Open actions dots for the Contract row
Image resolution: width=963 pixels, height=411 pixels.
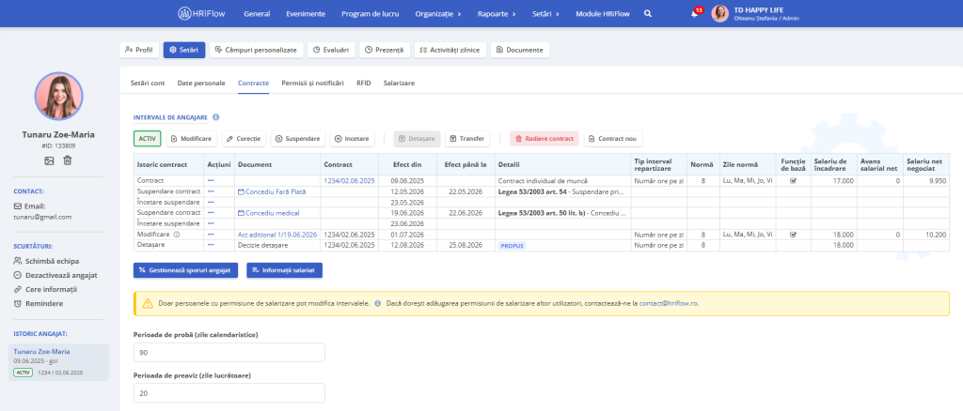[x=212, y=181]
